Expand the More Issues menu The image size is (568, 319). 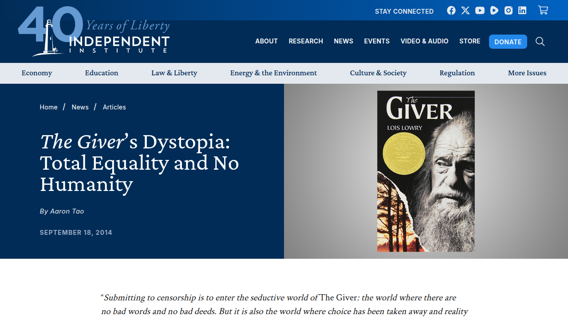click(x=527, y=73)
